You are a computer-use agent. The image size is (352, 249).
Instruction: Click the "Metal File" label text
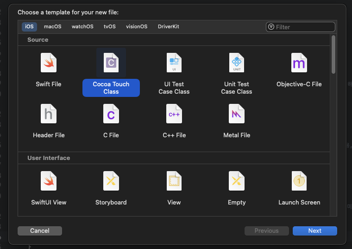click(237, 135)
